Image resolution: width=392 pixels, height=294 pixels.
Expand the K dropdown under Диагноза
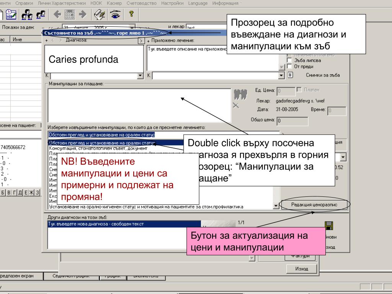(140, 75)
